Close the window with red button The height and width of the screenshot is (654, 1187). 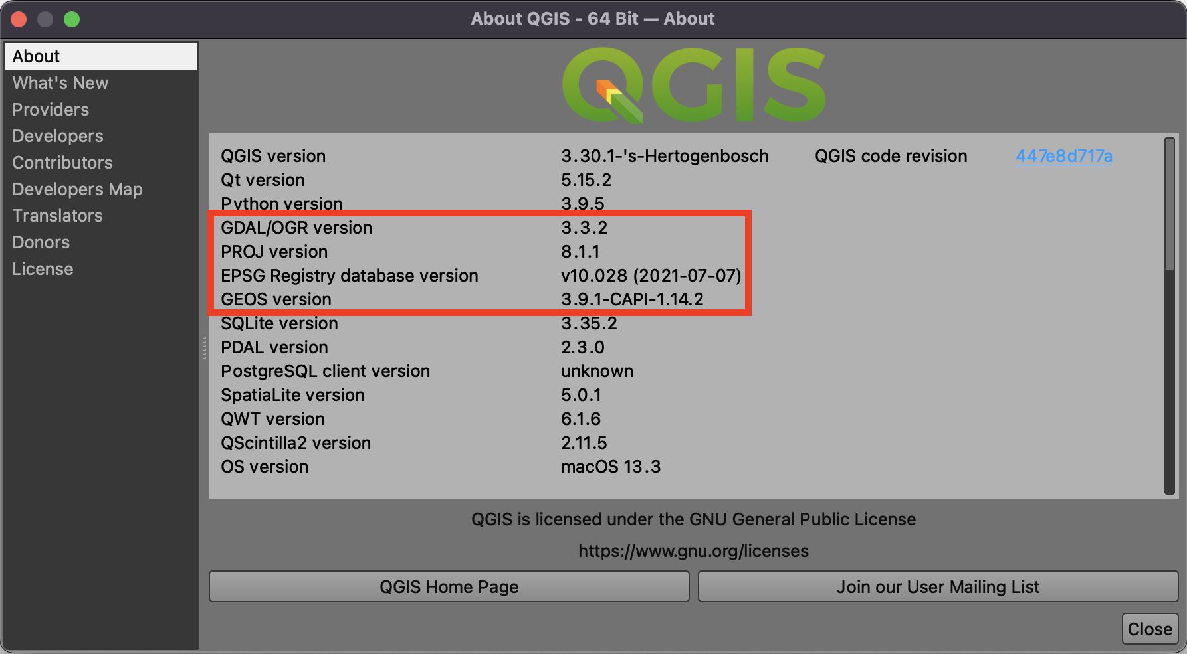[19, 19]
